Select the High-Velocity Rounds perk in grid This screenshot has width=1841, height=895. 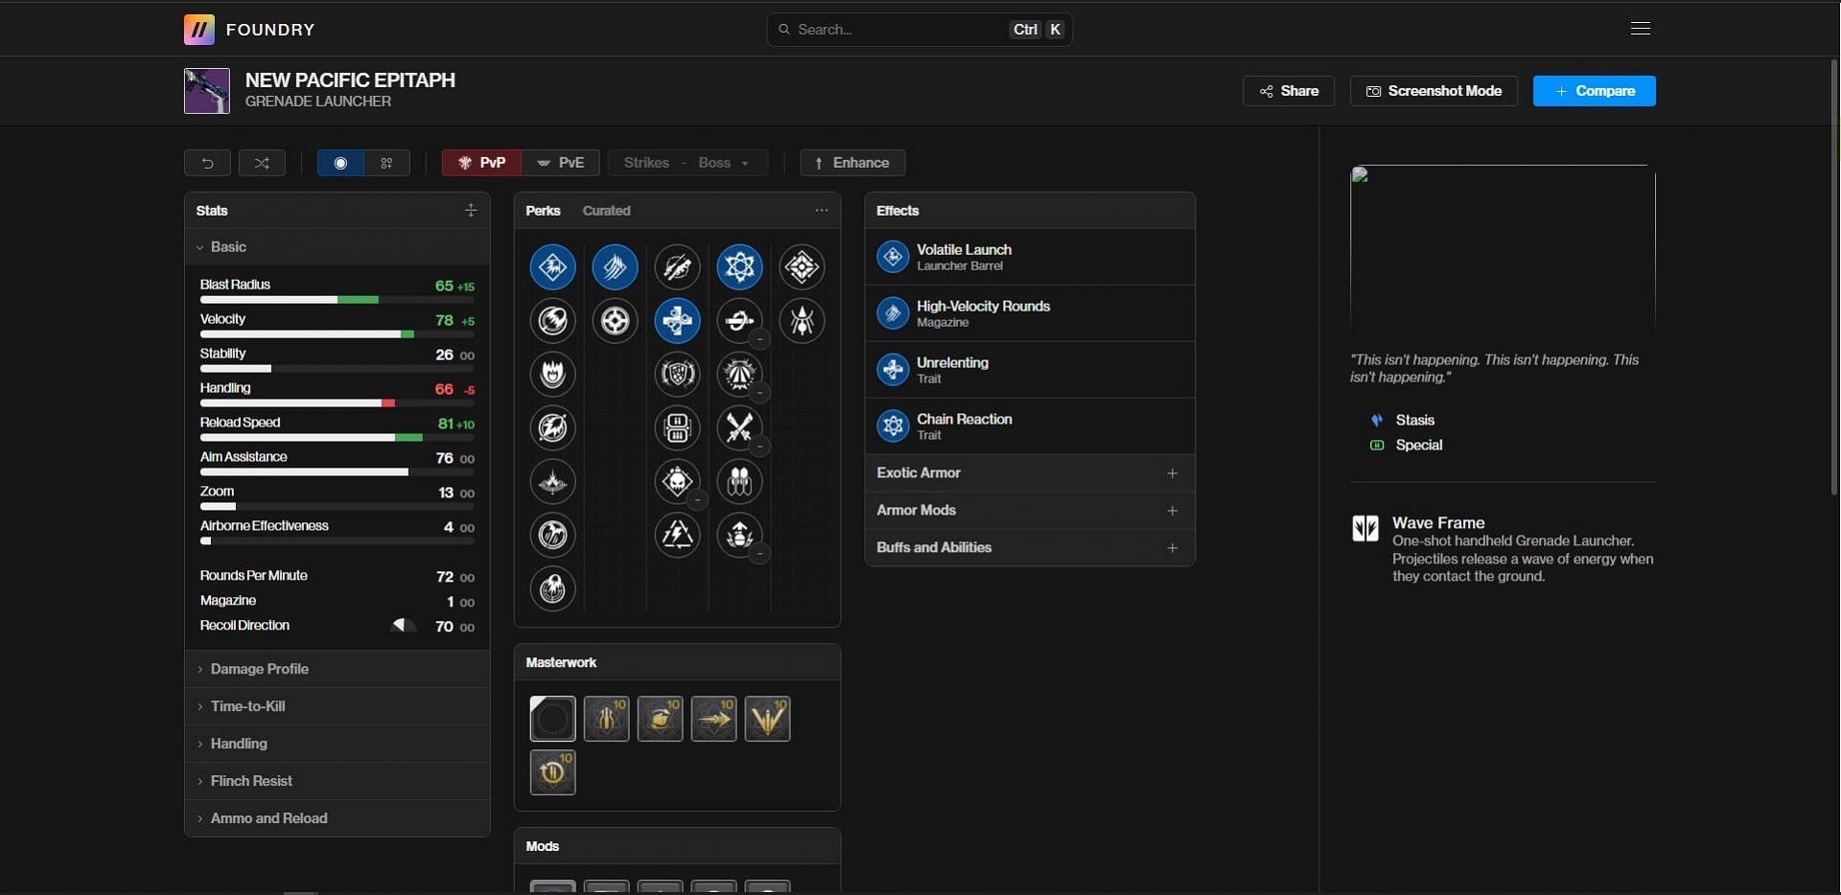tap(615, 267)
